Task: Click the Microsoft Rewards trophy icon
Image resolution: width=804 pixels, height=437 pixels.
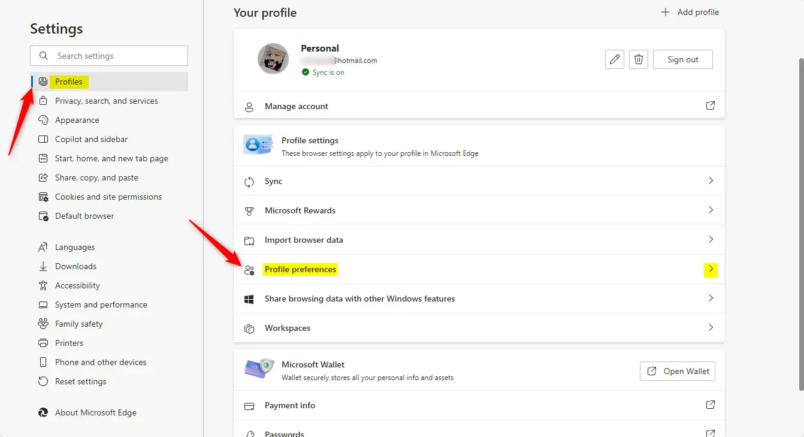Action: pos(249,211)
